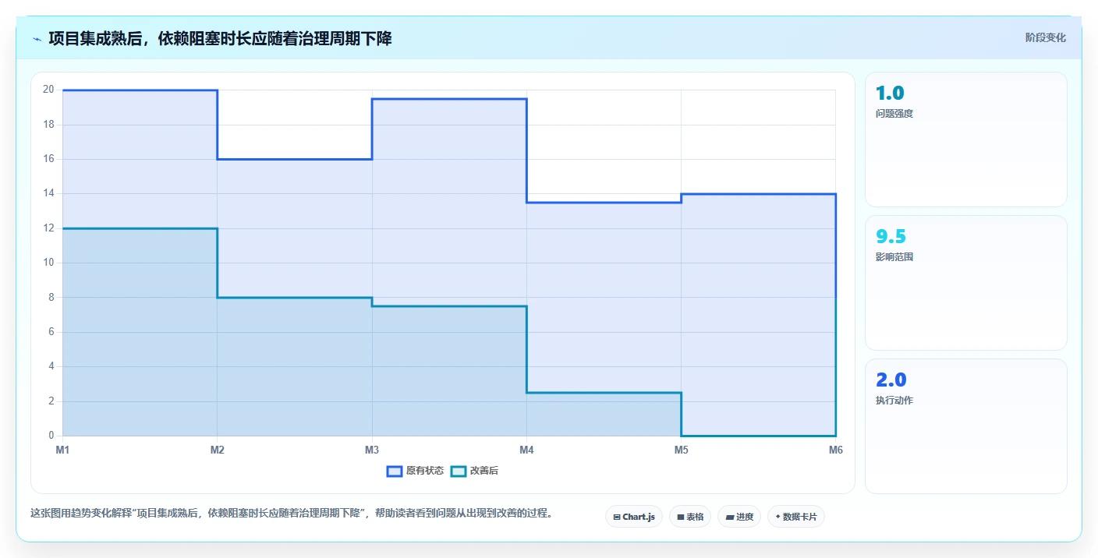Click the 影响范围 caption text
Viewport: 1098px width, 558px height.
(x=894, y=257)
